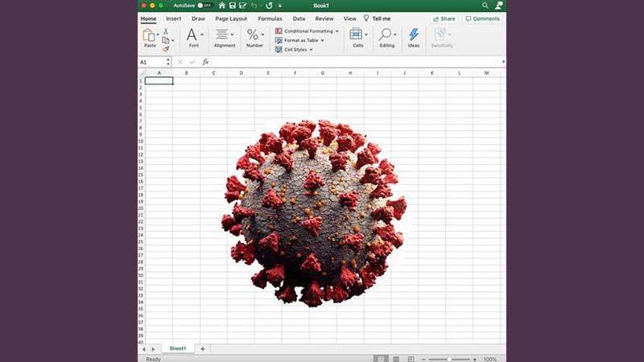This screenshot has width=644, height=362.
Task: Expand the Format as Table dropdown
Action: (x=323, y=41)
